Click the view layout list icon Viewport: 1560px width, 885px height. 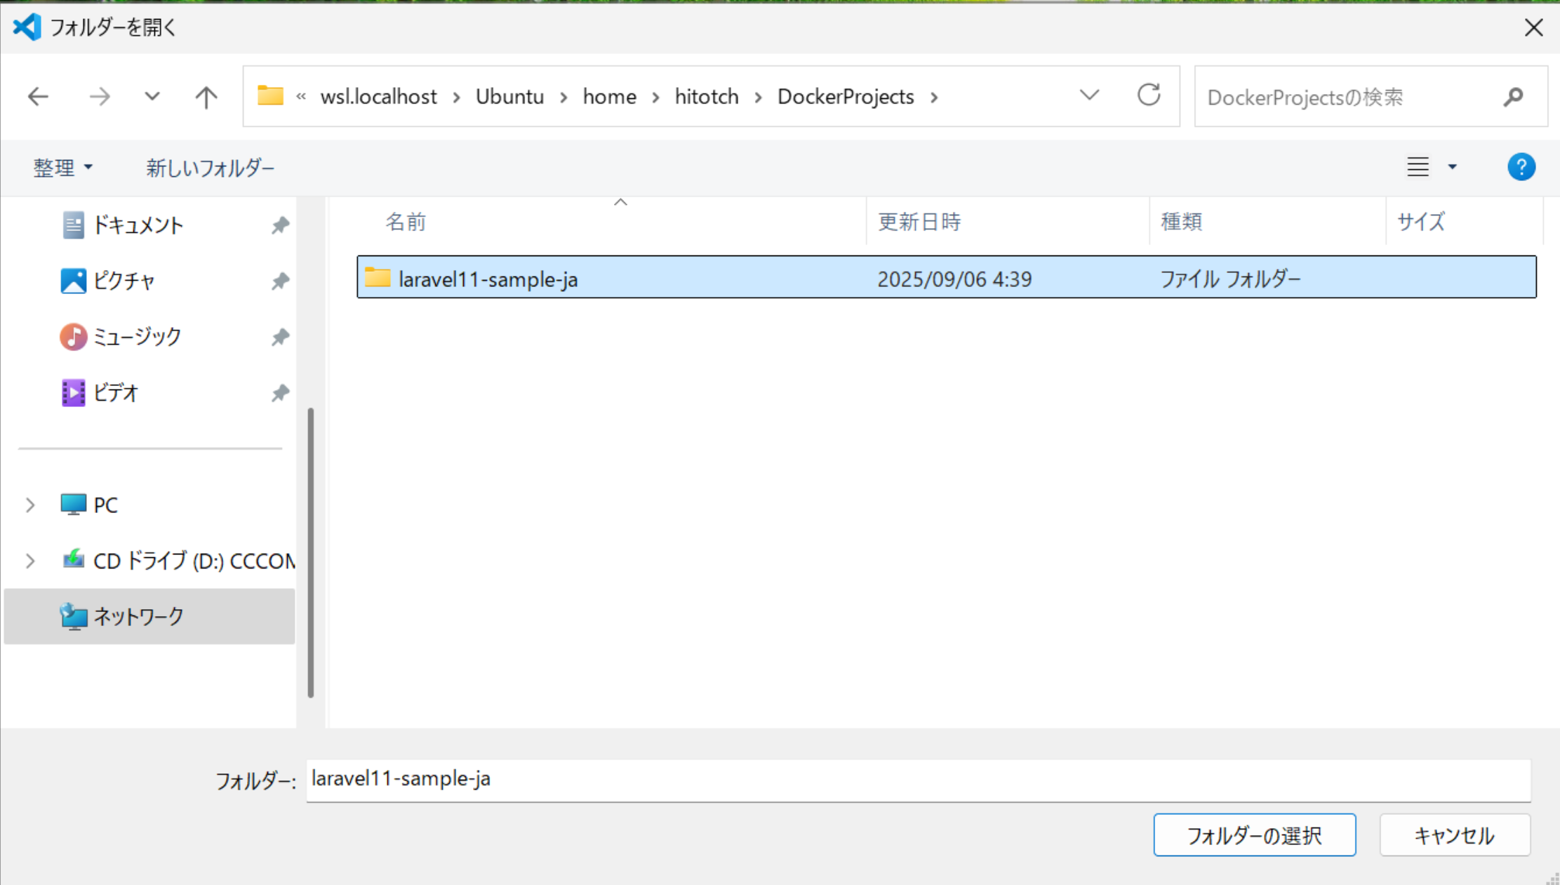(1418, 167)
